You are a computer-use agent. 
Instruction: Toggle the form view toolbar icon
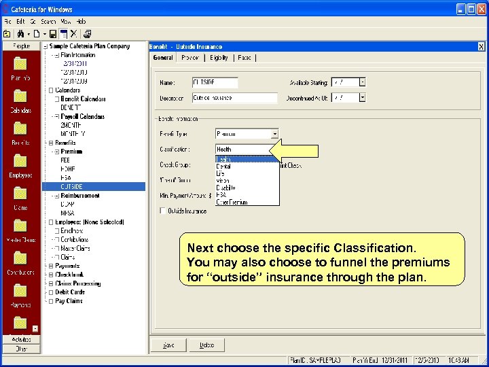click(x=63, y=34)
